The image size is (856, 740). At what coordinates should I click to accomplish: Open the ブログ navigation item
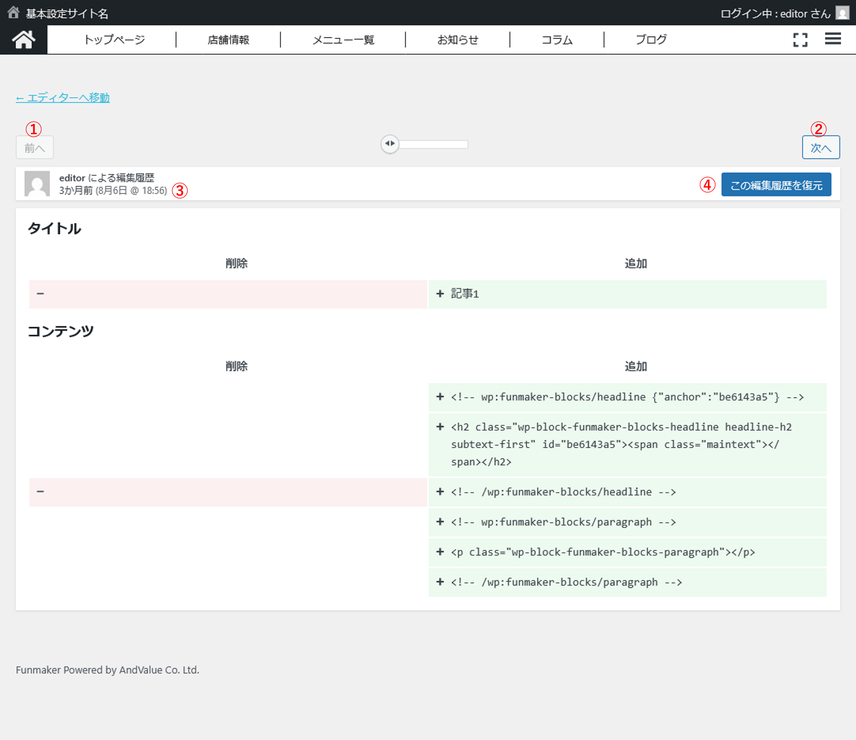[651, 40]
